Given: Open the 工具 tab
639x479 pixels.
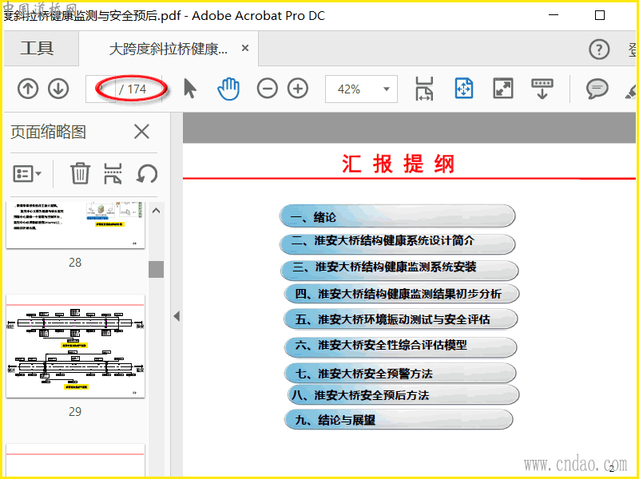Looking at the screenshot, I should click(x=37, y=48).
